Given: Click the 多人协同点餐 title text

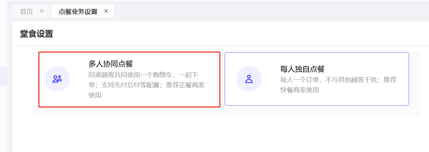Looking at the screenshot, I should 111,64.
